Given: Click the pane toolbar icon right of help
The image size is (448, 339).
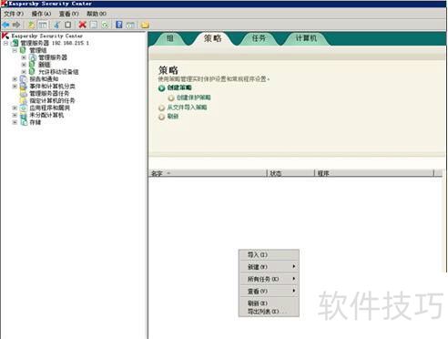Looking at the screenshot, I should [x=130, y=25].
